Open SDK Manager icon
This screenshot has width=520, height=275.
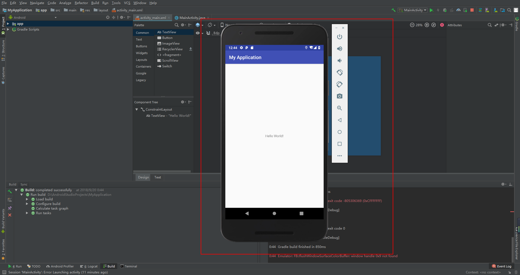[x=495, y=10]
